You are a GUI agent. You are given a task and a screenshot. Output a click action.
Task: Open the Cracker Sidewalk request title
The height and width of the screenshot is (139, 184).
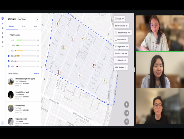point(21,119)
